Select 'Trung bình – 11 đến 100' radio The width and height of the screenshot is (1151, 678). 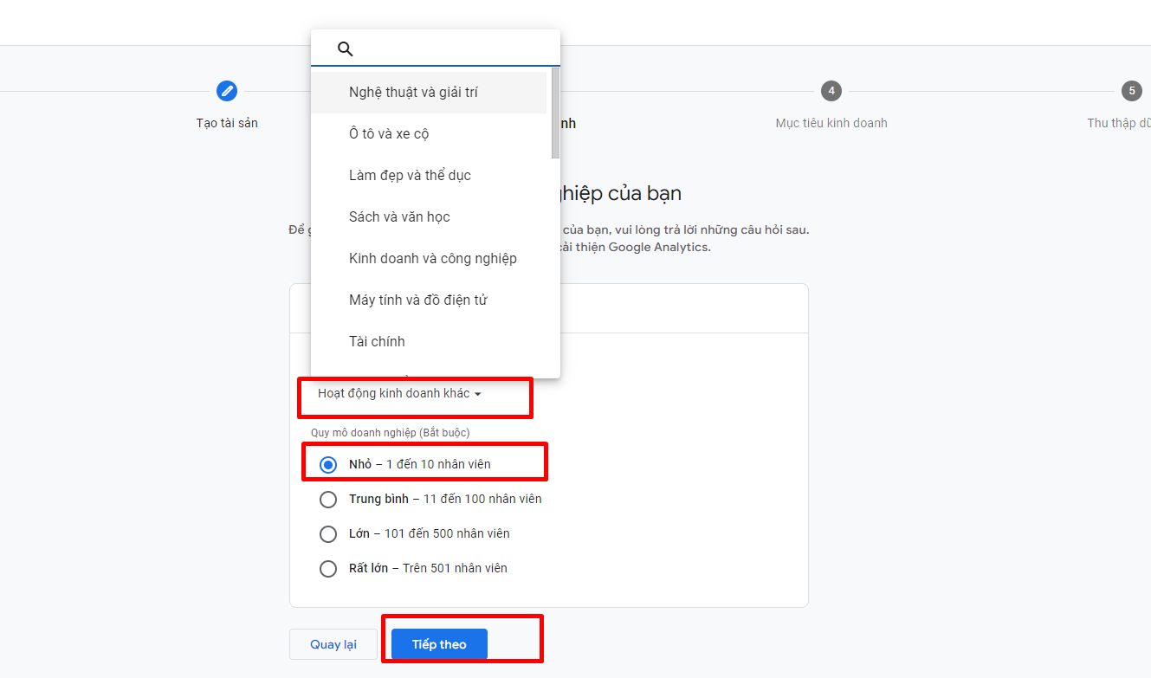[328, 500]
